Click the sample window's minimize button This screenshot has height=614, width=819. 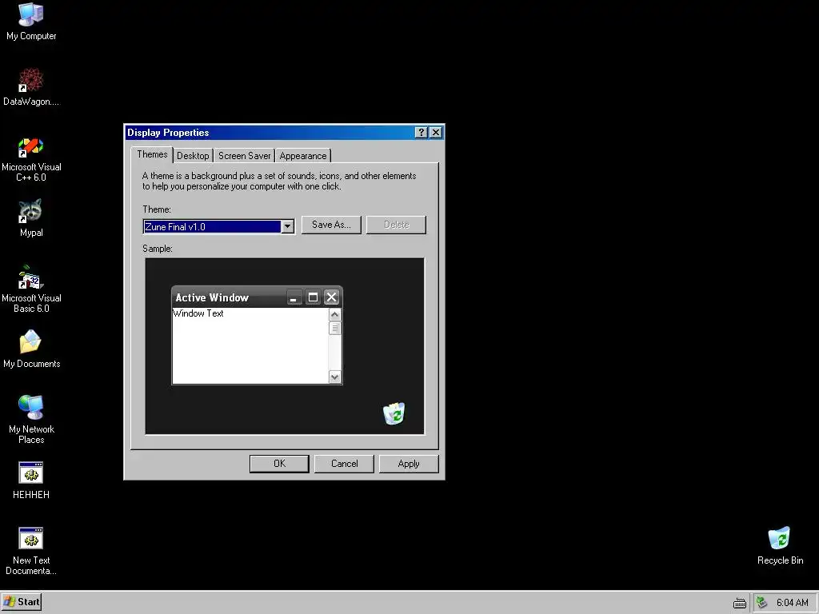294,297
